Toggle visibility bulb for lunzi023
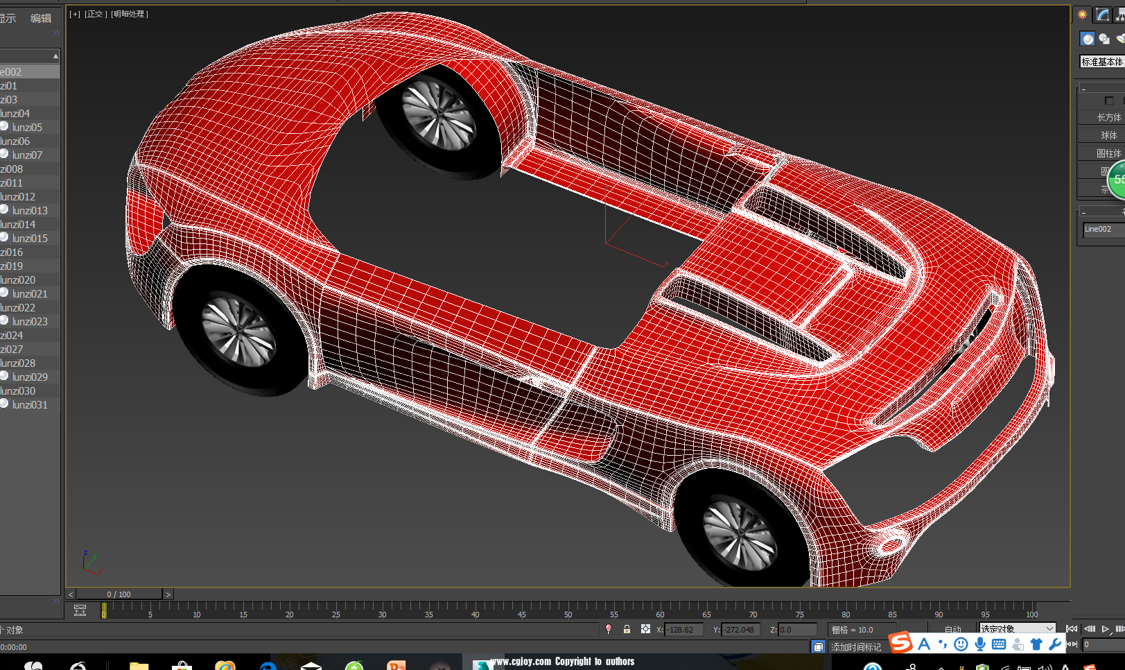1125x670 pixels. (4, 320)
